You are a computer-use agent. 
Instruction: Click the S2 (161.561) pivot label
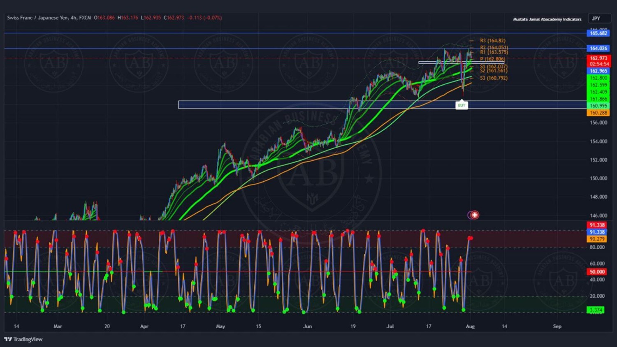494,71
